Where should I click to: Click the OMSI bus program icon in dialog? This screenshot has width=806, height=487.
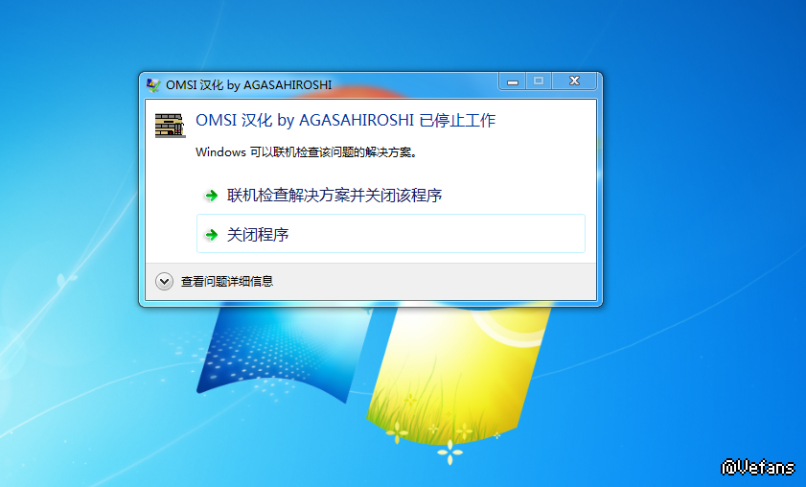(x=170, y=125)
